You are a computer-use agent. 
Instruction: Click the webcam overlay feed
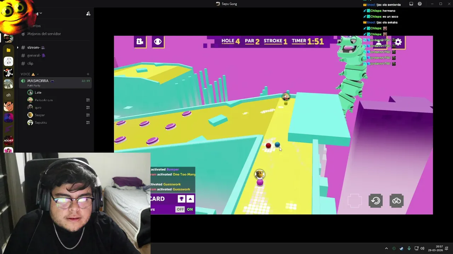click(x=75, y=203)
